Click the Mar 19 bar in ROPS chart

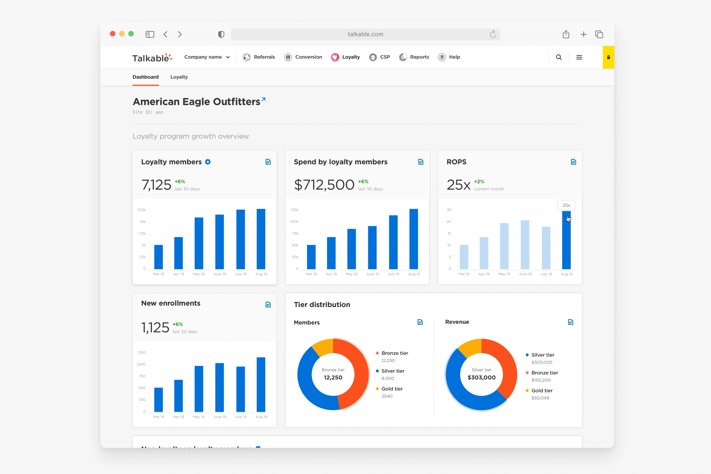[x=464, y=257]
